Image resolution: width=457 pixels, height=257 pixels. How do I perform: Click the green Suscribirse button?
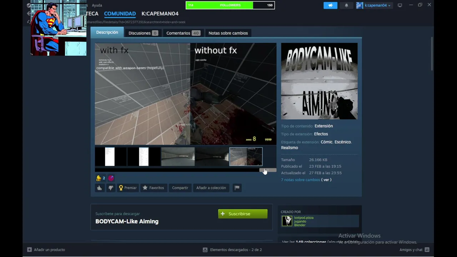243,214
